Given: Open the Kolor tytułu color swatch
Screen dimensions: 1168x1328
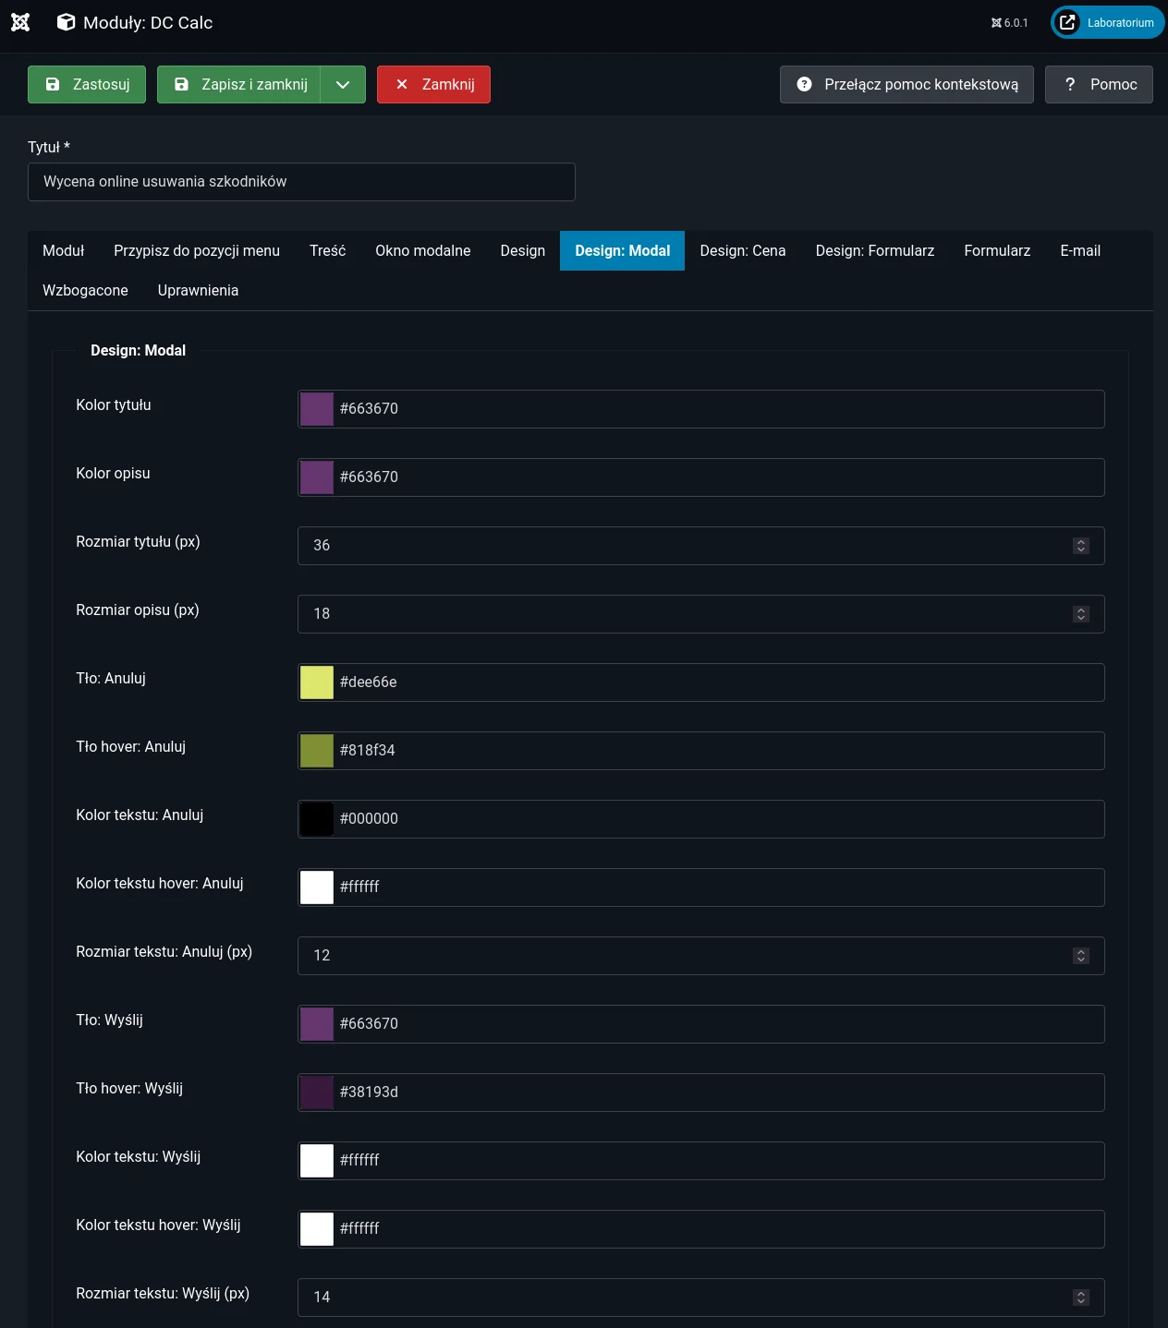Looking at the screenshot, I should pos(317,409).
